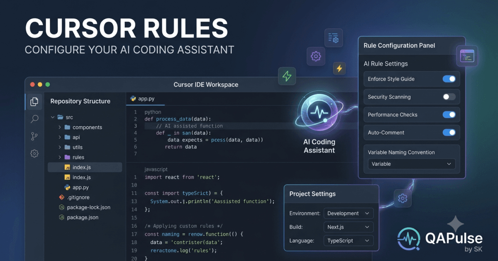Turn off the Performance Checks toggle
This screenshot has width=498, height=261.
tap(449, 115)
